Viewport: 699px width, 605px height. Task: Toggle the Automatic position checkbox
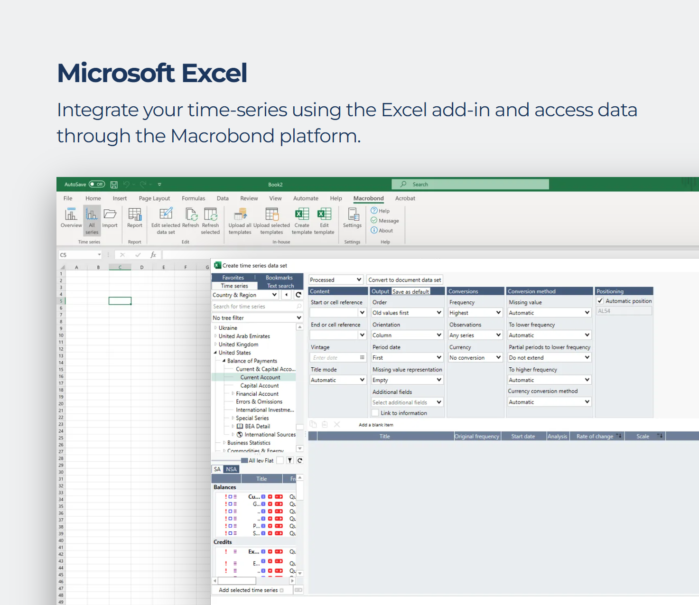[600, 301]
